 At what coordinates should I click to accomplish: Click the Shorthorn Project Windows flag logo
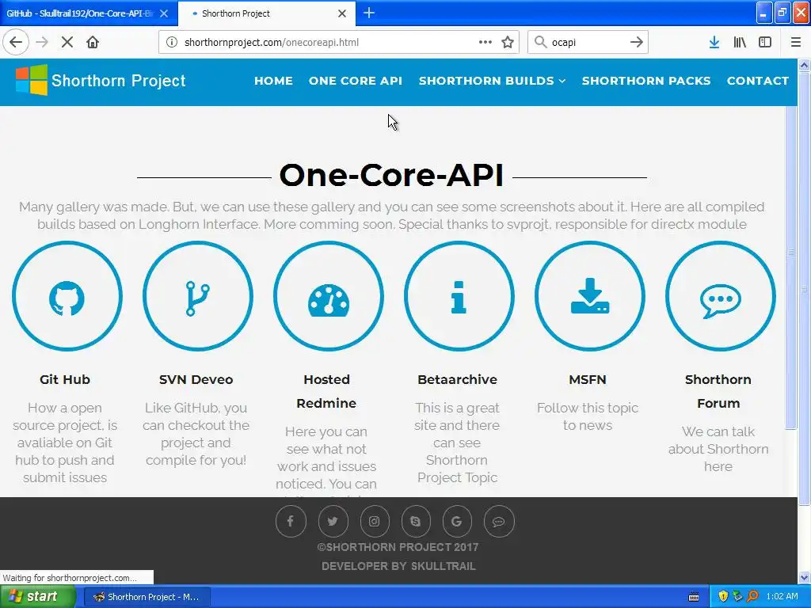click(x=32, y=80)
